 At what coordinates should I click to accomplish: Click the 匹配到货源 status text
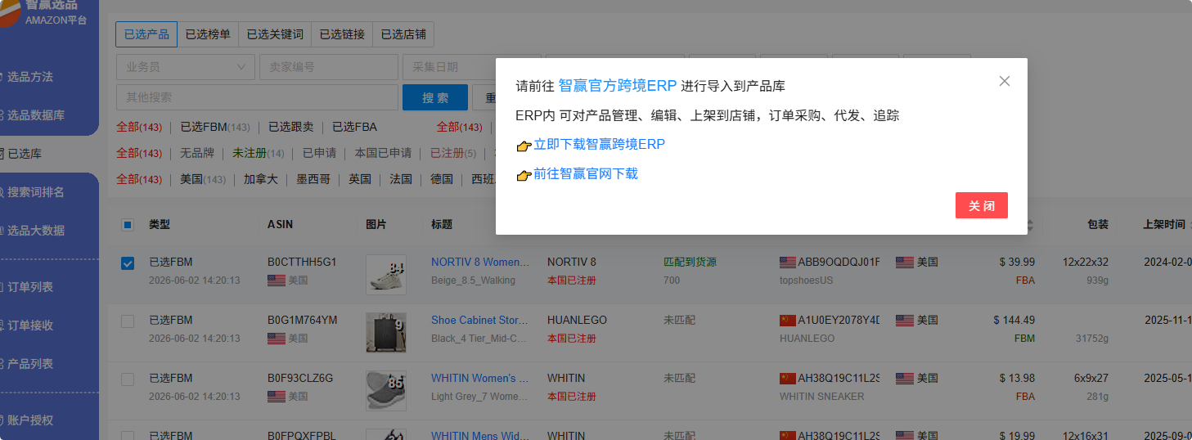(x=689, y=263)
